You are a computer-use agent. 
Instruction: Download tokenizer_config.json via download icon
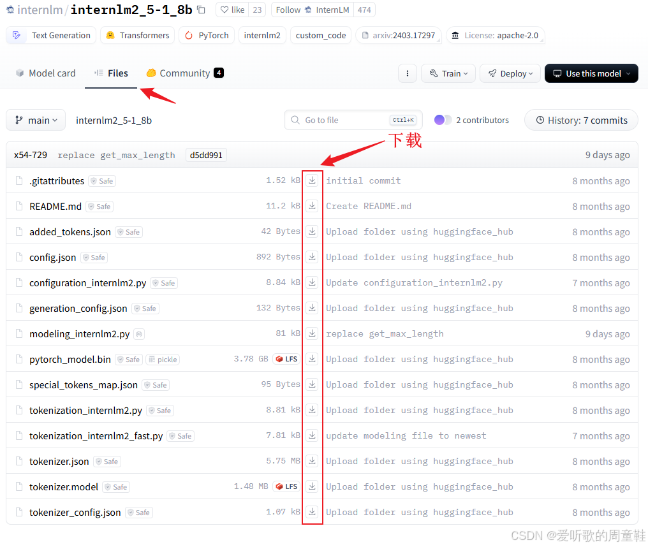(x=312, y=512)
